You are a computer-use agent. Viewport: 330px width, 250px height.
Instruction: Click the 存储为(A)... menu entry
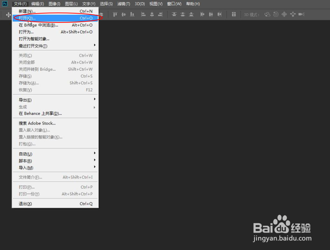click(x=55, y=83)
